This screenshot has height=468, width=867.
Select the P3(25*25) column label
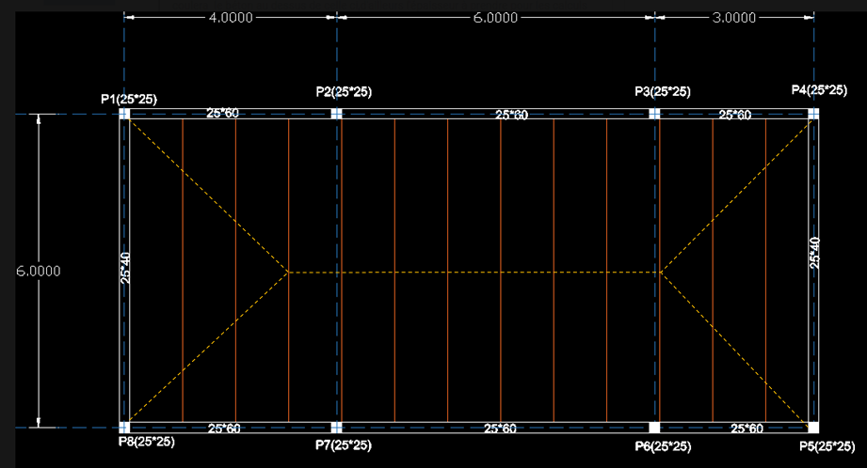point(663,91)
